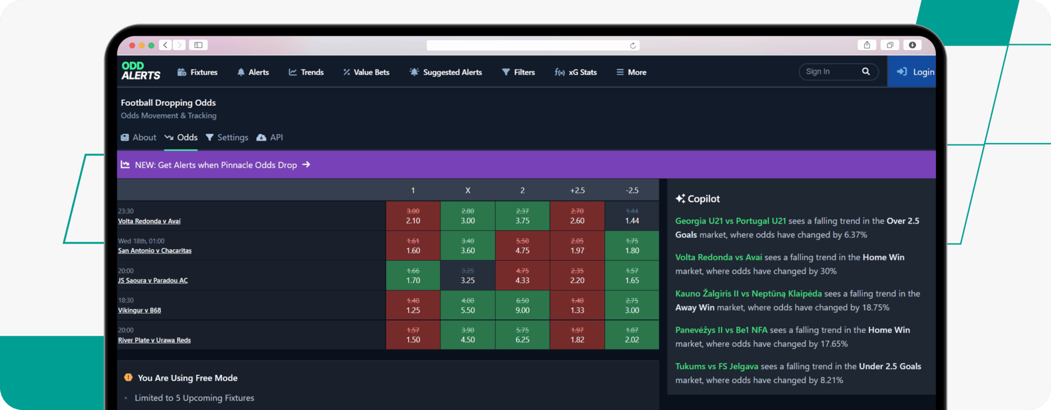Click under 2.5 odds 2.02

tap(632, 335)
